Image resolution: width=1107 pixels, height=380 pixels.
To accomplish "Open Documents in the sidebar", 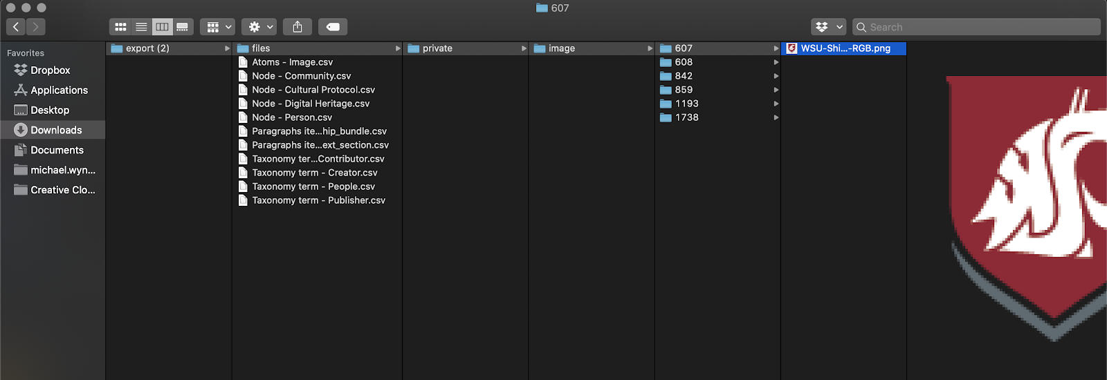I will click(53, 150).
